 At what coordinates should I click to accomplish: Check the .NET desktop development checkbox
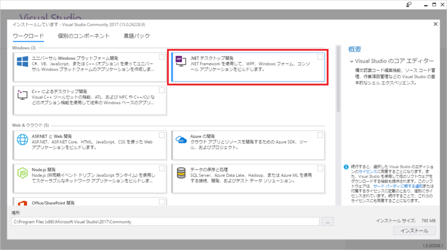(x=320, y=57)
